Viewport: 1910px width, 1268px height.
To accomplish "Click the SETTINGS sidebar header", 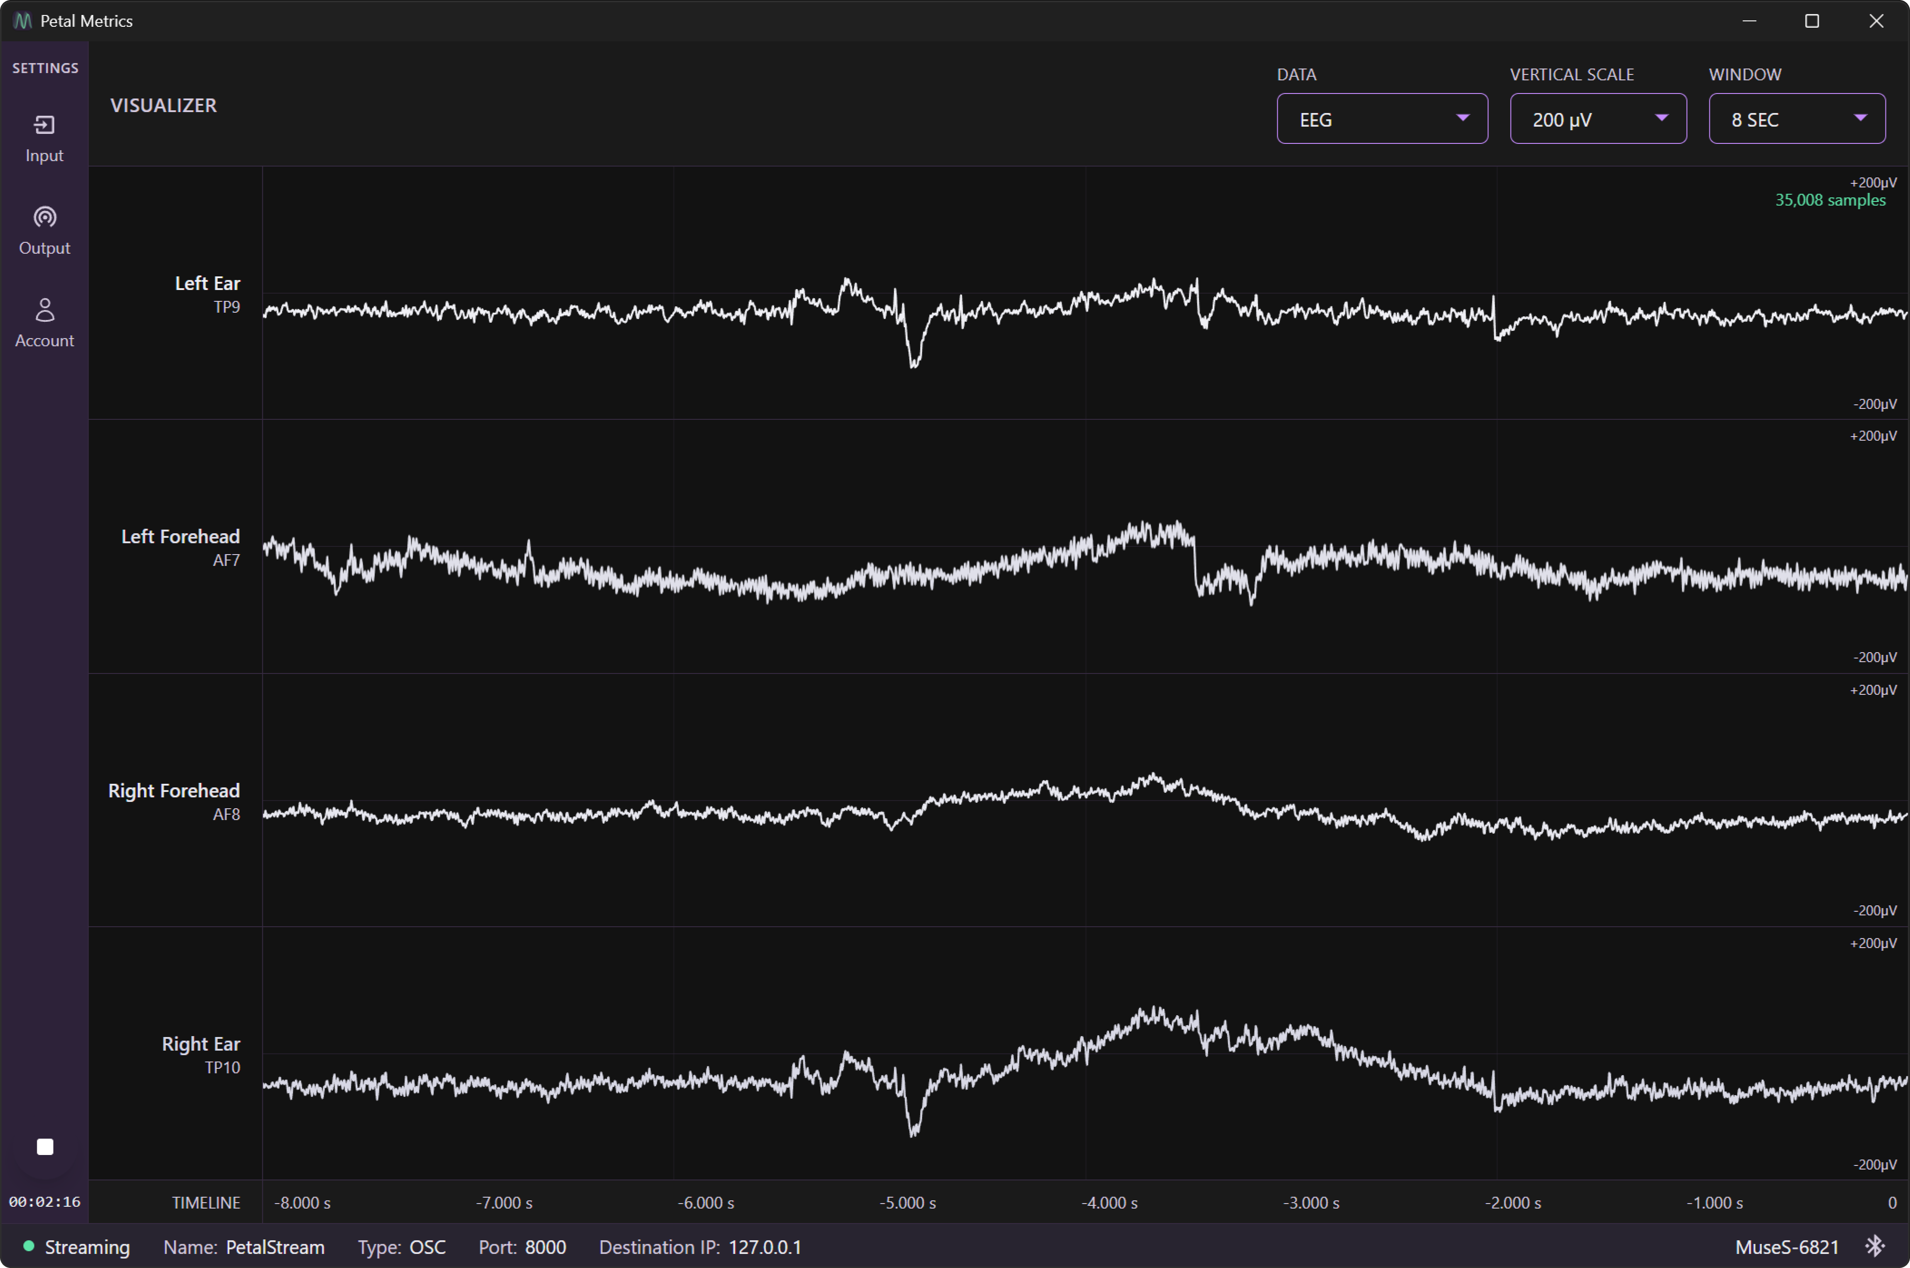I will [45, 68].
